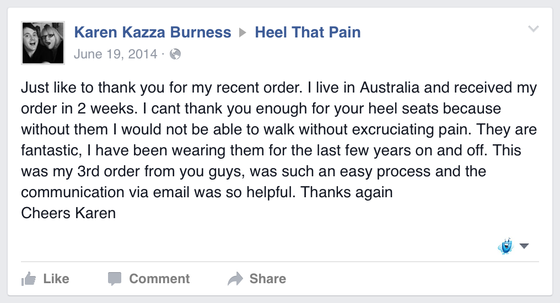Open Karen Kazza Burness's profile link

(153, 33)
